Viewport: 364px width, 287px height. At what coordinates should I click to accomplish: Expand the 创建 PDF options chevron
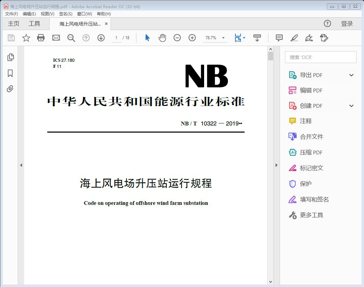(x=351, y=106)
